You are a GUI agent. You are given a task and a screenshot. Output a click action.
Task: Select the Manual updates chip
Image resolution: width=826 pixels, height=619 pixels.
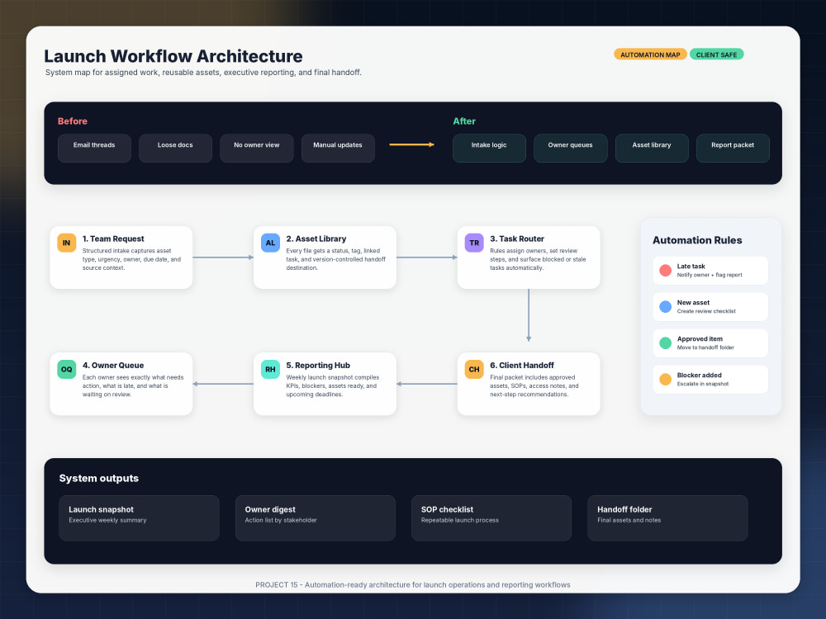click(x=338, y=148)
